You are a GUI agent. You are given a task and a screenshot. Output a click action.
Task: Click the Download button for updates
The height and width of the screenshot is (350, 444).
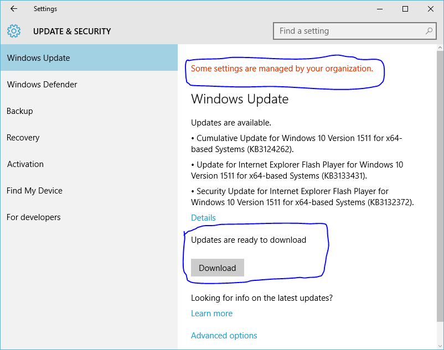click(x=217, y=268)
